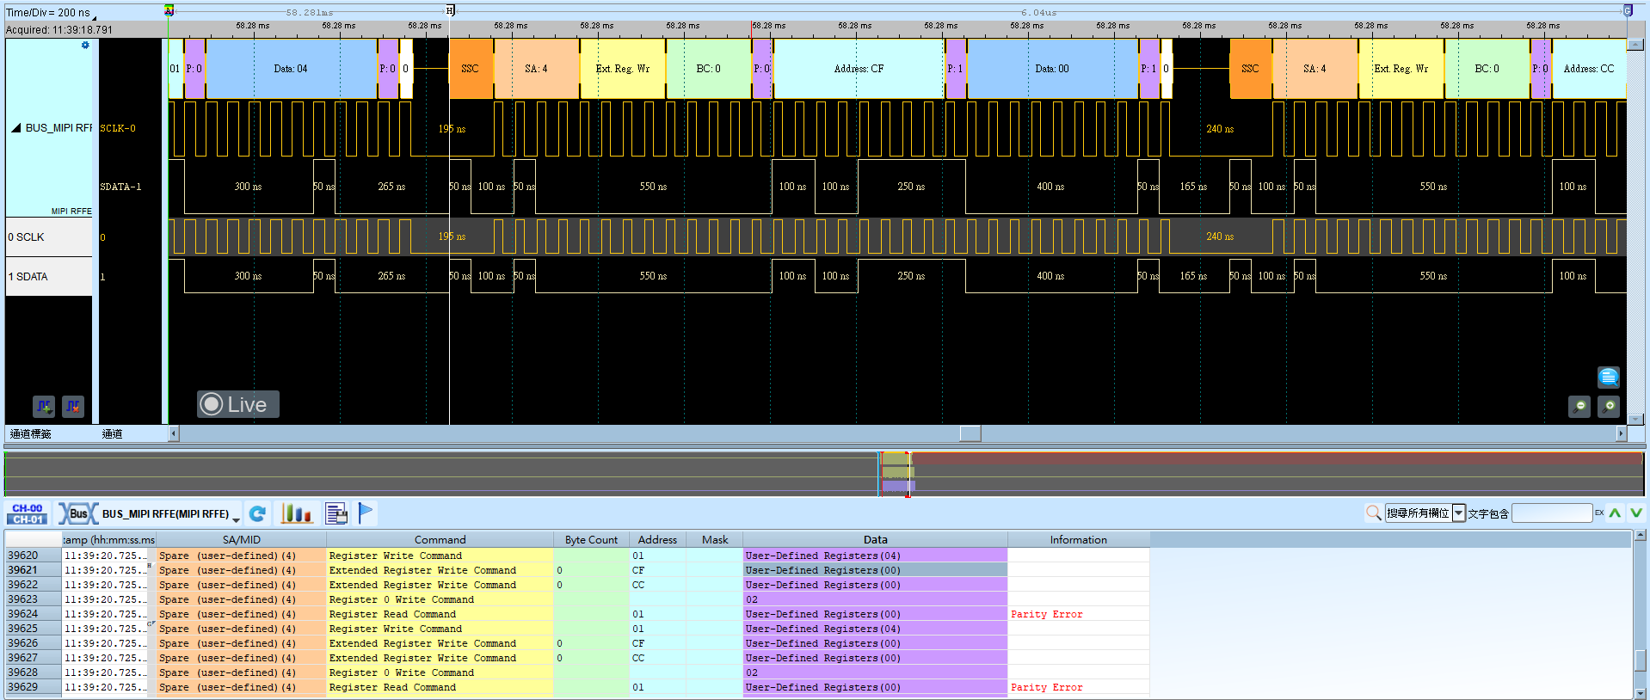Click Parity Error in row 39629
1650x700 pixels.
pyautogui.click(x=1046, y=687)
